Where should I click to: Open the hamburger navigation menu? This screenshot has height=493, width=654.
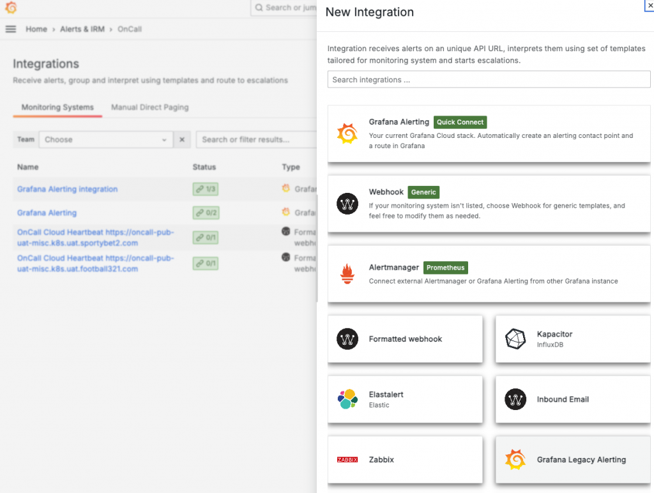click(x=11, y=29)
